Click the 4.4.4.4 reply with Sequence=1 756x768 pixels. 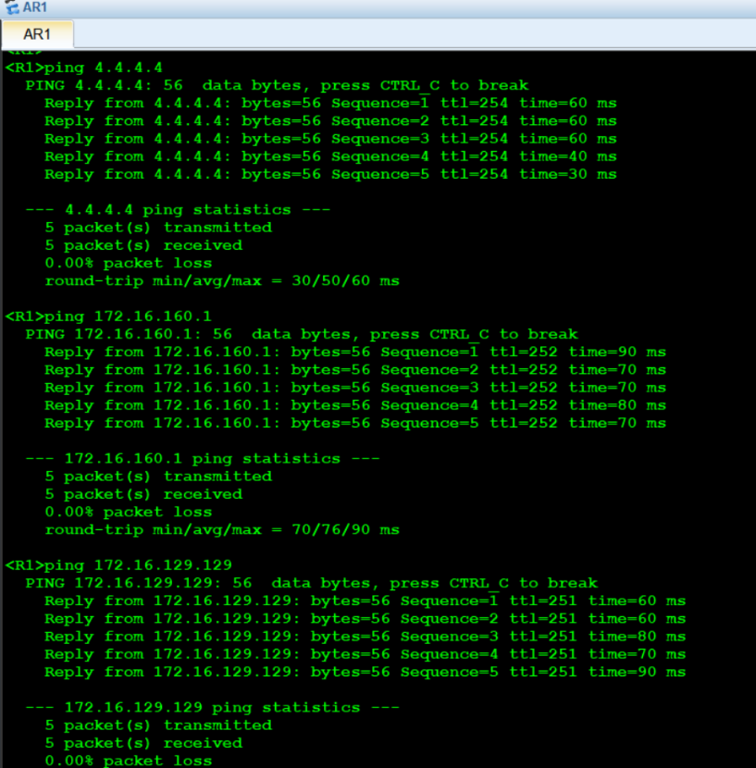click(330, 104)
